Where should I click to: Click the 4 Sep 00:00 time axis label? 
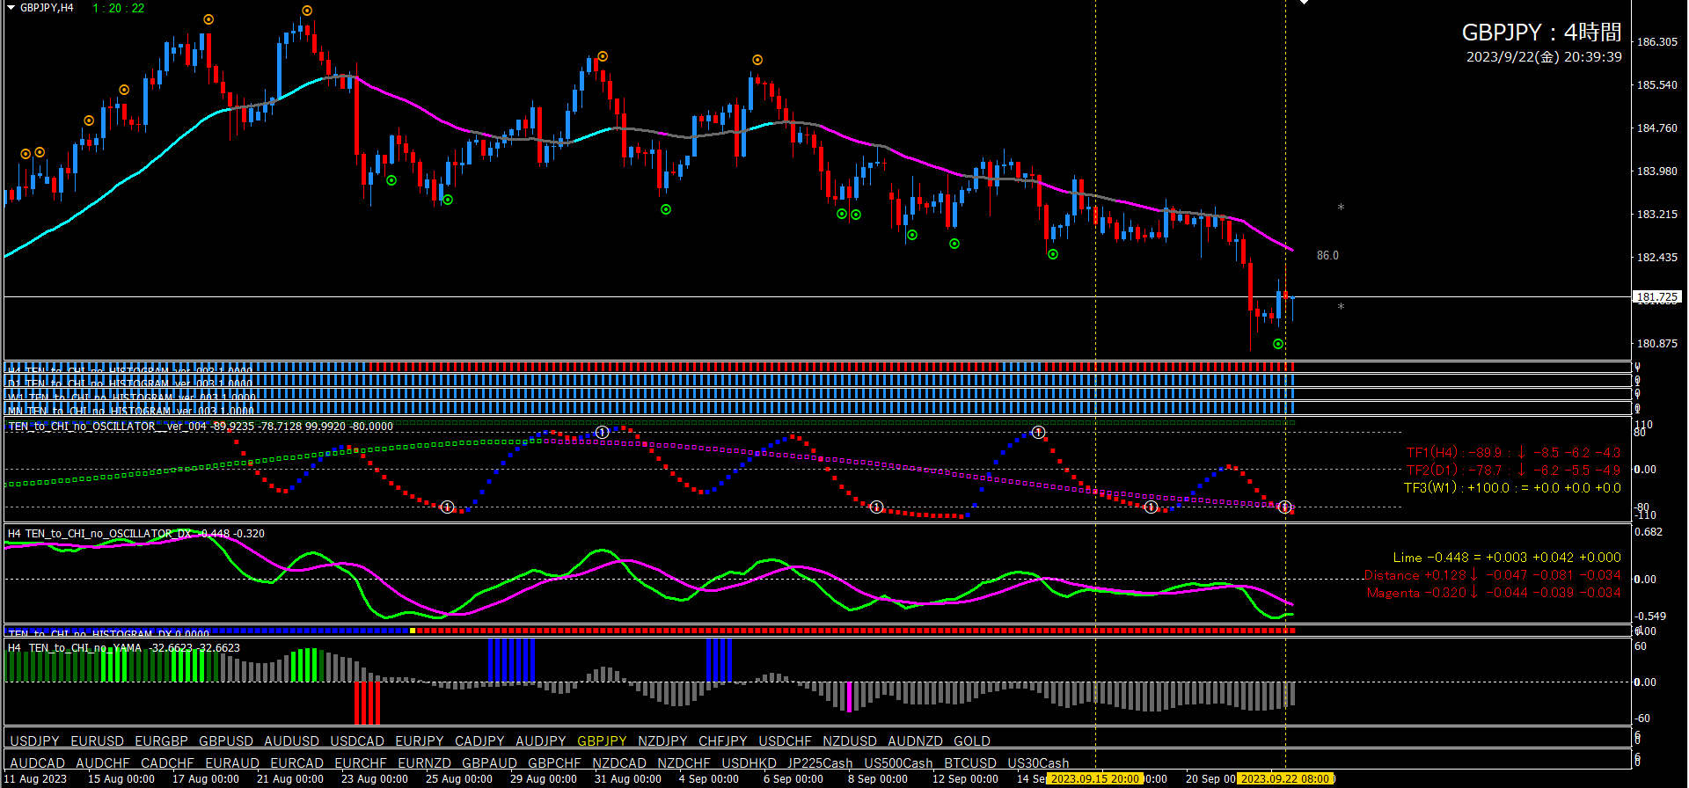pos(709,779)
